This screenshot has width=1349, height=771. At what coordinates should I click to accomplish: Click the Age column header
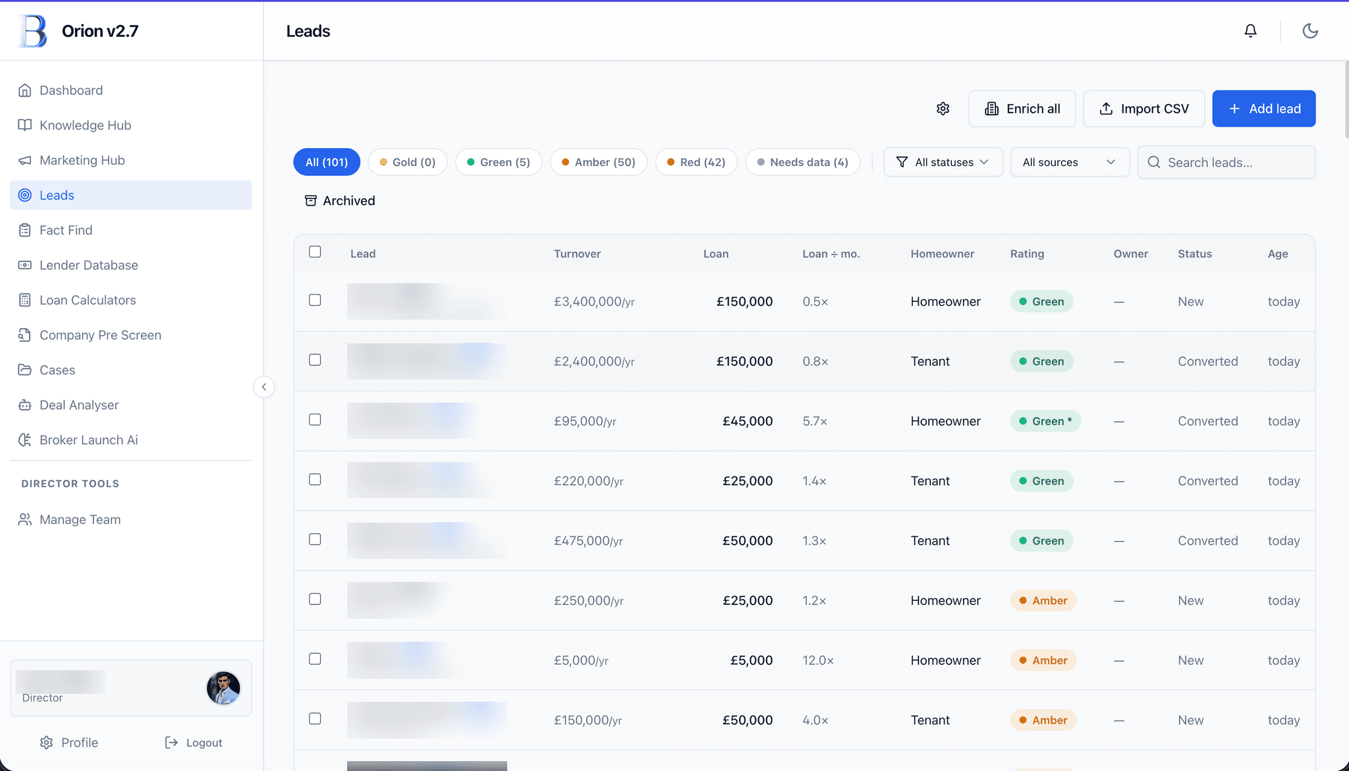1278,254
